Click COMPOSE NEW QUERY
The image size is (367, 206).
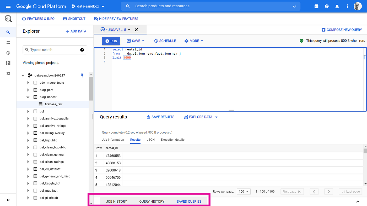(x=342, y=30)
